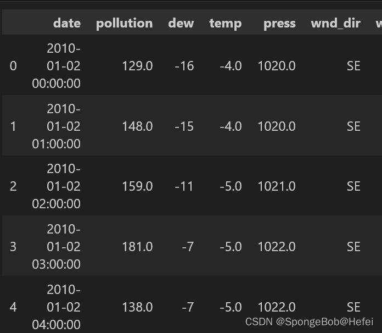Viewport: 382px width, 333px height.
Task: Click dew value -11
Action: 184,186
